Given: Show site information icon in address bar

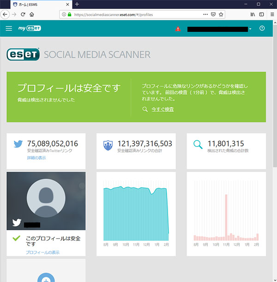Looking at the screenshot, I should [64, 14].
